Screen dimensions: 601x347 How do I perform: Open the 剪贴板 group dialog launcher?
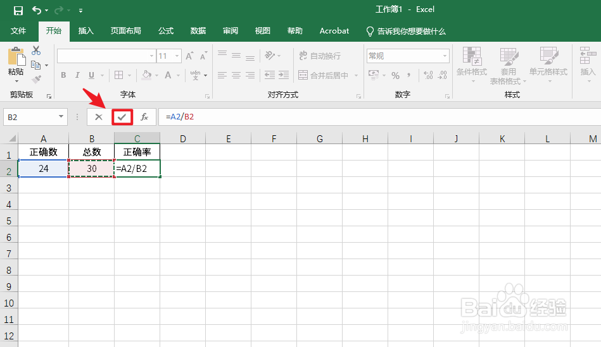tap(49, 97)
